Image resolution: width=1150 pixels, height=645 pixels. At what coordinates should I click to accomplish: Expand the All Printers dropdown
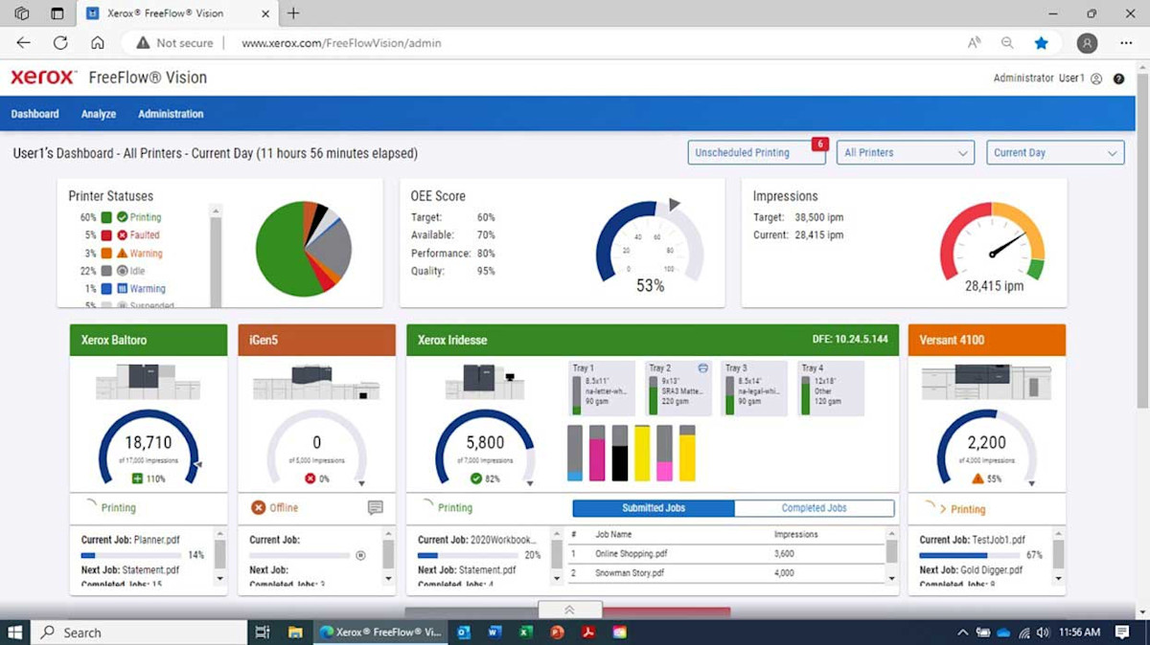pyautogui.click(x=906, y=153)
